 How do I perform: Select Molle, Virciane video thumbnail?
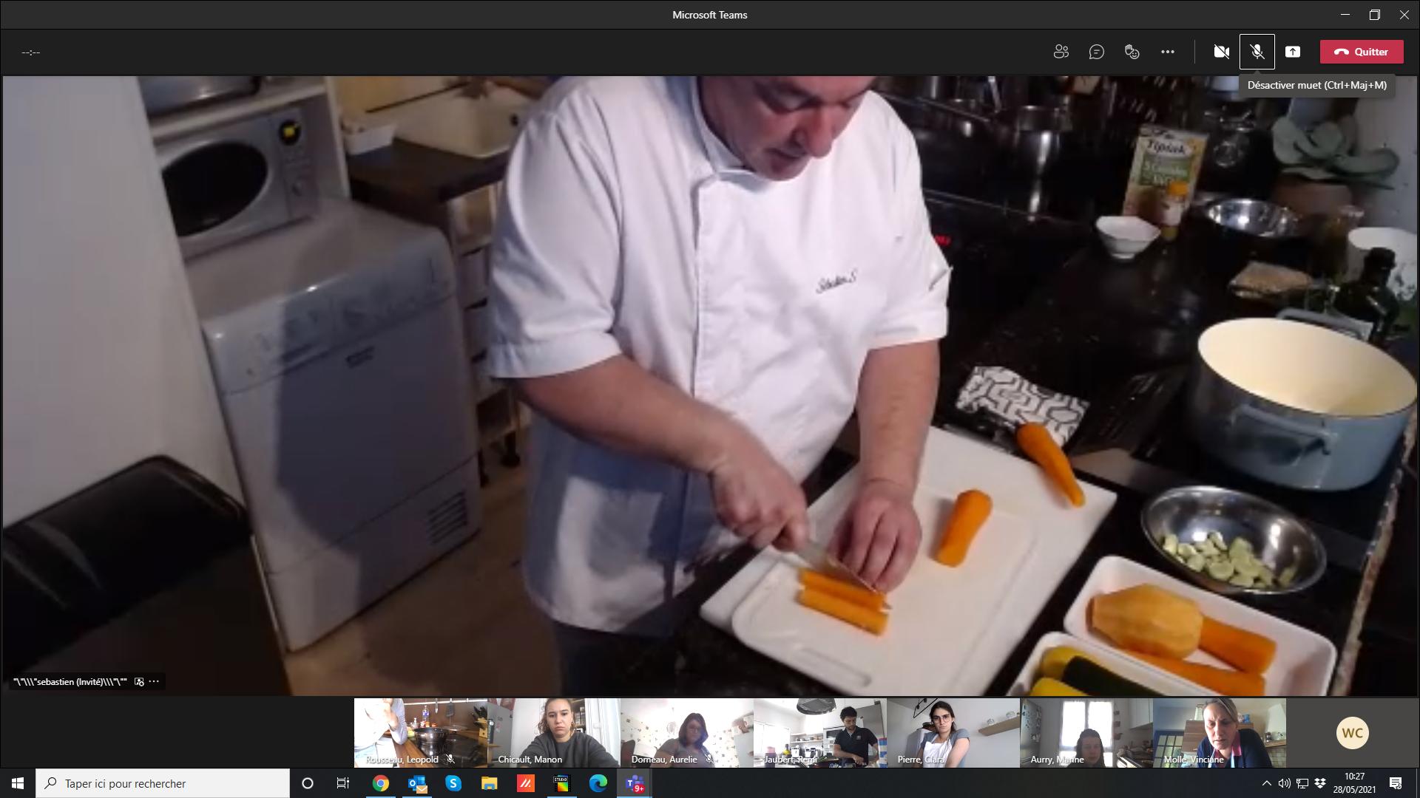[x=1220, y=733]
